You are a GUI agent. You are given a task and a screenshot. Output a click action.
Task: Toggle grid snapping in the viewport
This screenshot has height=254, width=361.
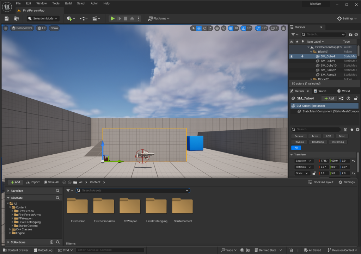[x=231, y=28]
